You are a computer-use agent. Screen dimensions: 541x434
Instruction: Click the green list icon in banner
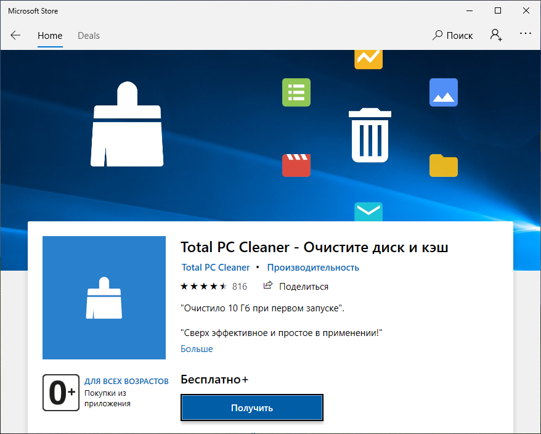click(296, 92)
